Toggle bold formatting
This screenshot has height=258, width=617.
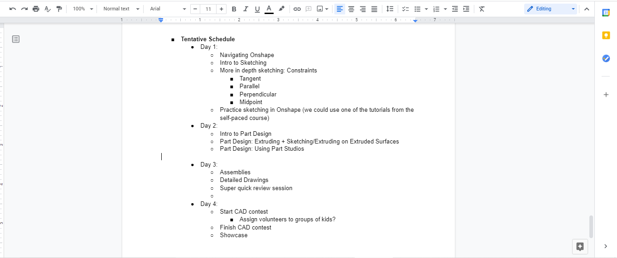(x=234, y=9)
